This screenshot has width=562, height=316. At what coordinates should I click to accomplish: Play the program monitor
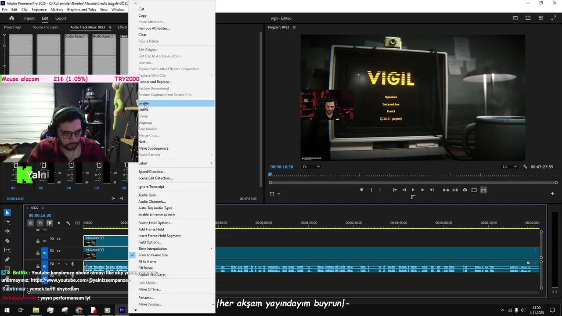(413, 190)
